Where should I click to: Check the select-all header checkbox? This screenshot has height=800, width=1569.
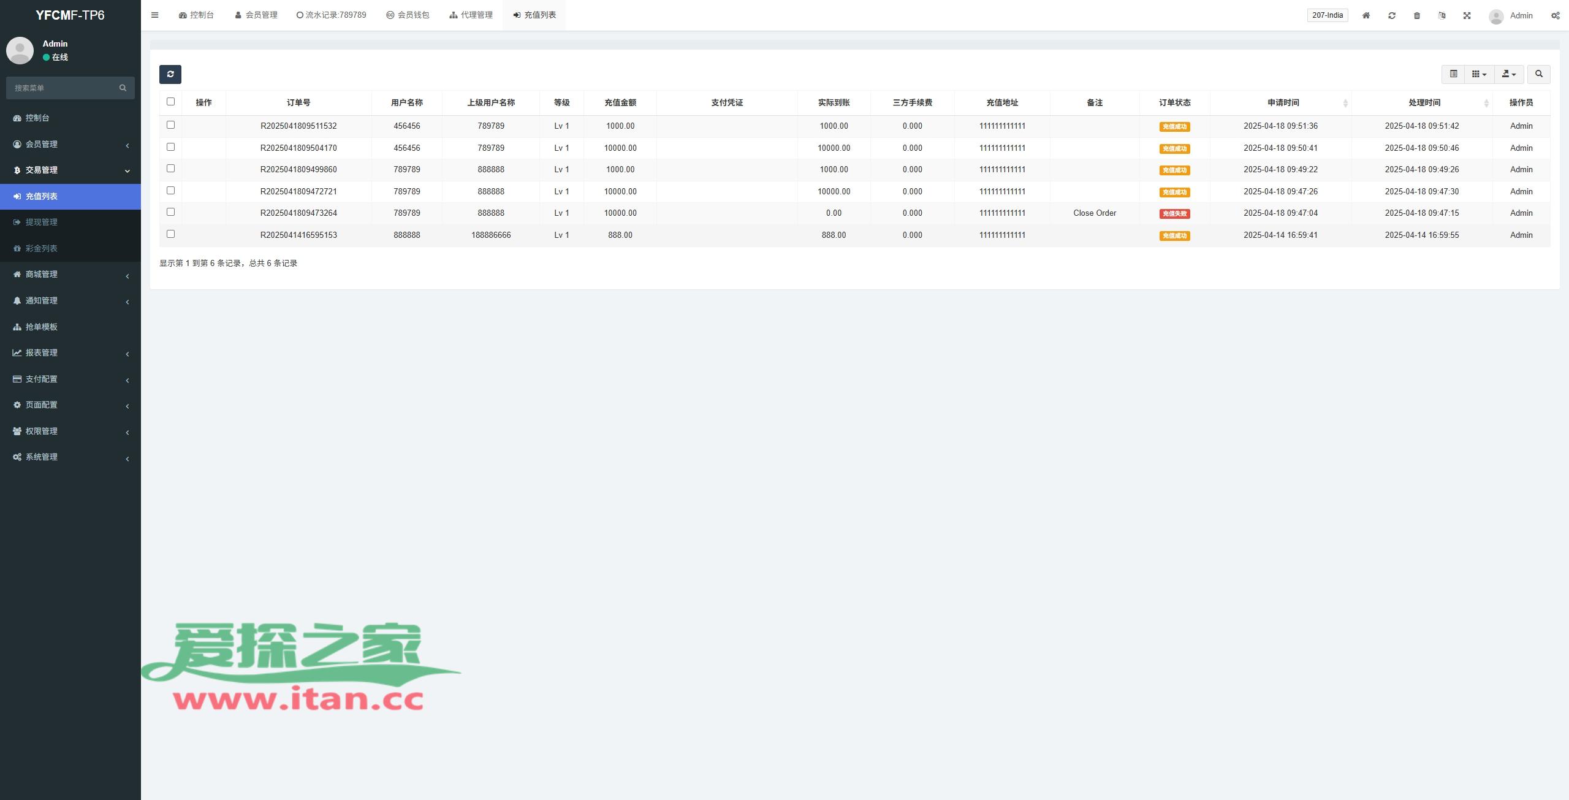tap(170, 102)
